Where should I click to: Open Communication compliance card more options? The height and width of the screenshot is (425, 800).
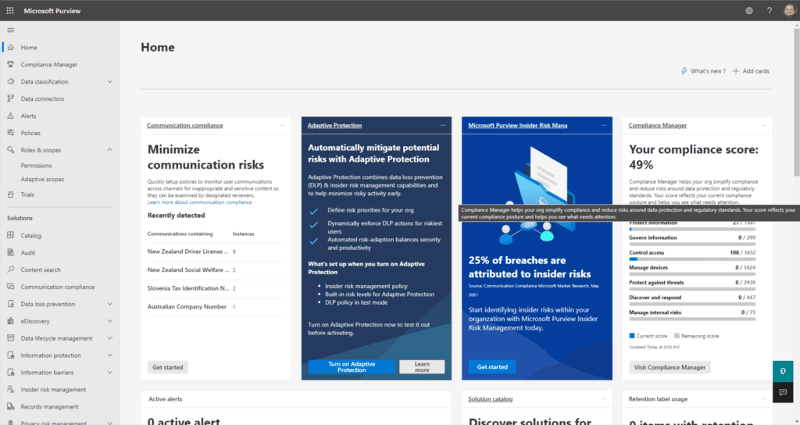pyautogui.click(x=282, y=126)
